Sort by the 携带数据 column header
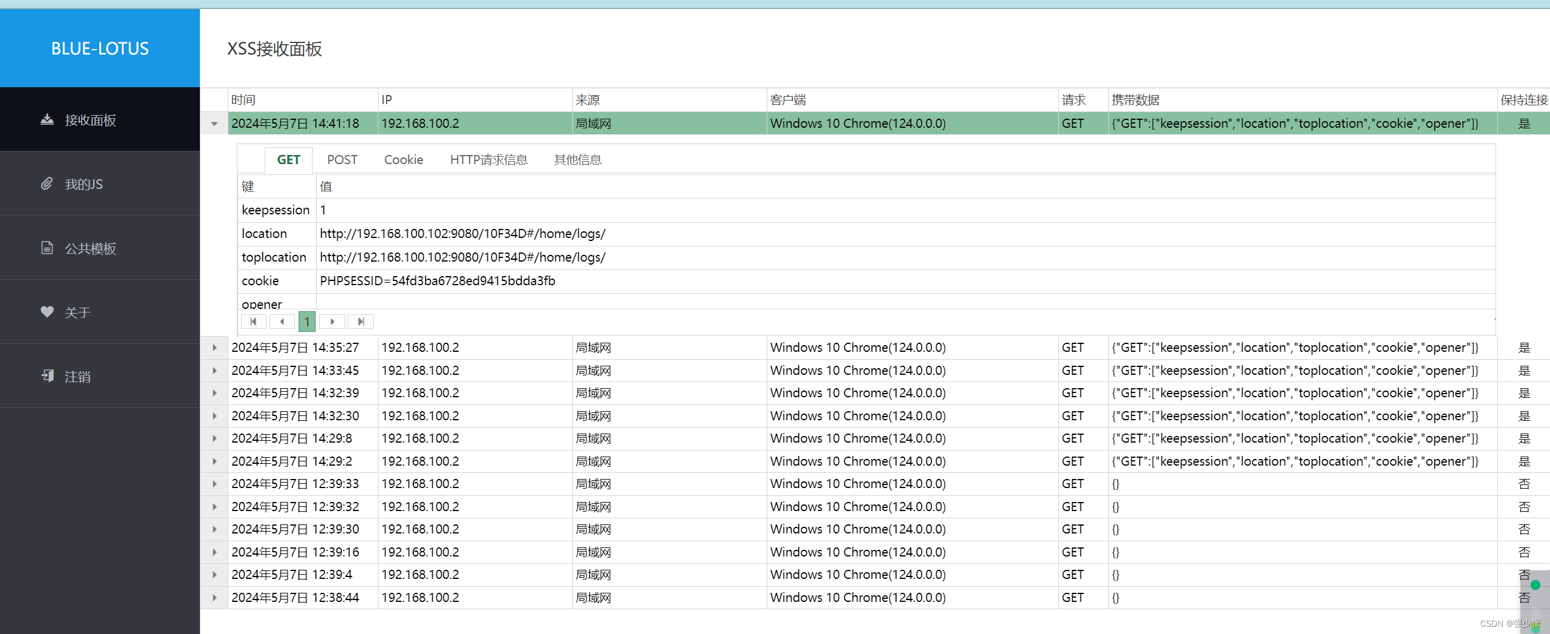Image resolution: width=1550 pixels, height=634 pixels. coord(1302,100)
